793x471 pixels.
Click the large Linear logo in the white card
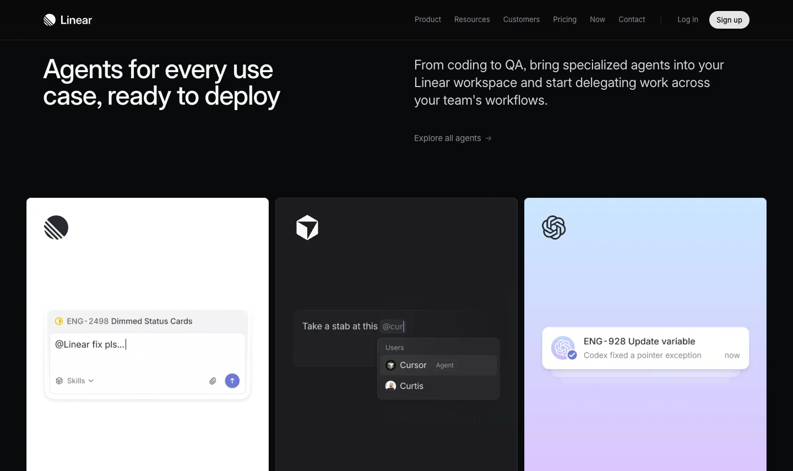coord(56,228)
